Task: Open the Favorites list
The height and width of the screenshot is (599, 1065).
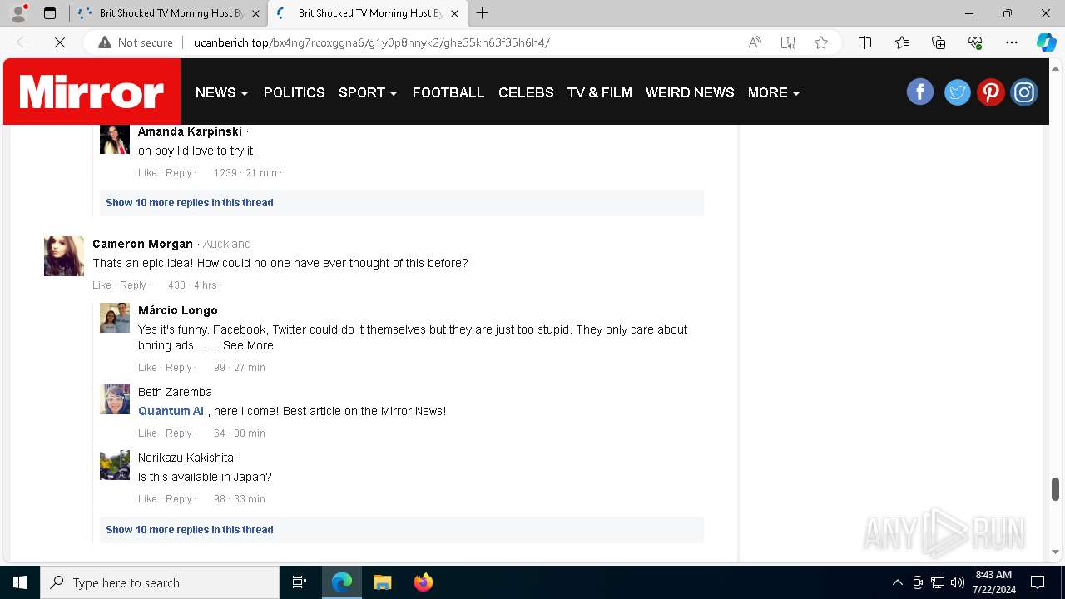Action: click(x=902, y=42)
